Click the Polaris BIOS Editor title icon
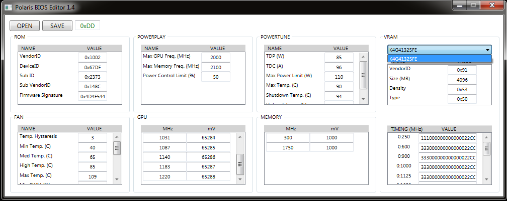Image resolution: width=507 pixels, height=201 pixels. 8,7
